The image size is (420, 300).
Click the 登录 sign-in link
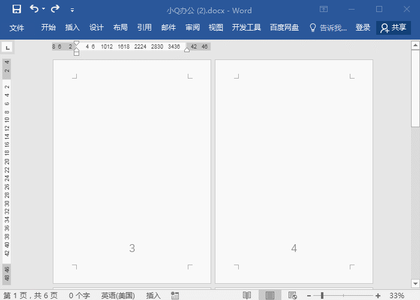tap(362, 28)
